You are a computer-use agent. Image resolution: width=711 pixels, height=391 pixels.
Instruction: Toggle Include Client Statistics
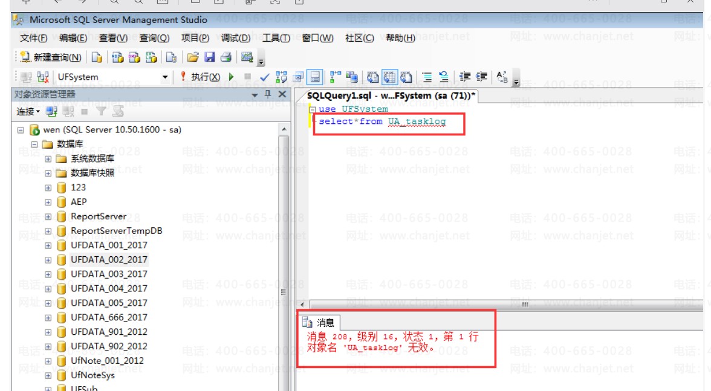(x=351, y=77)
